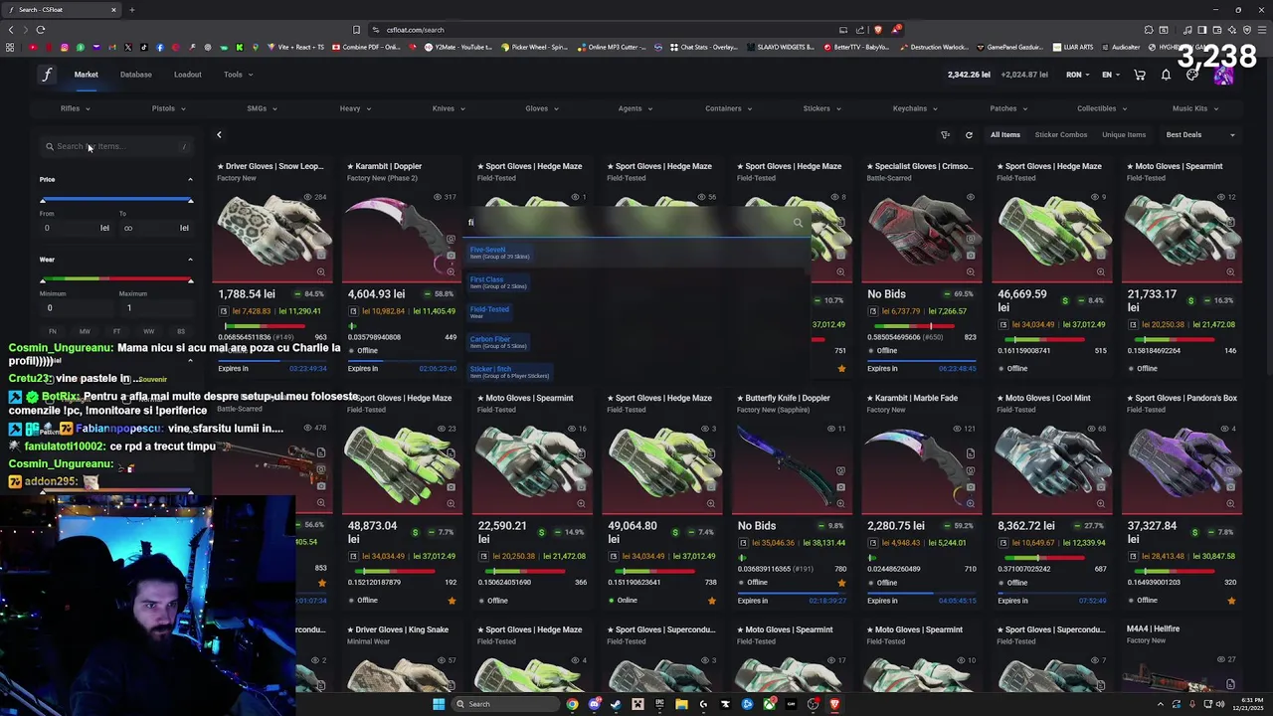Screen dimensions: 1273x716
Task: Click the CSFloat logo icon
Action: pos(47,75)
